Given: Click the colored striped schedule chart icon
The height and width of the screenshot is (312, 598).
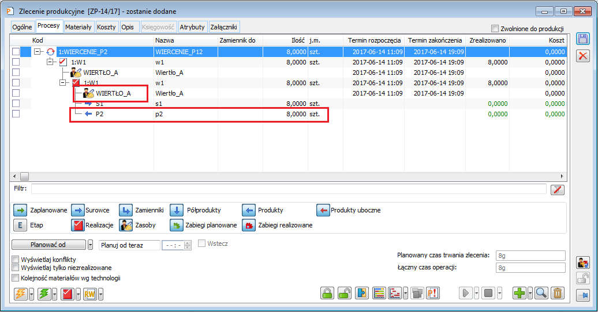Looking at the screenshot, I should pyautogui.click(x=379, y=294).
